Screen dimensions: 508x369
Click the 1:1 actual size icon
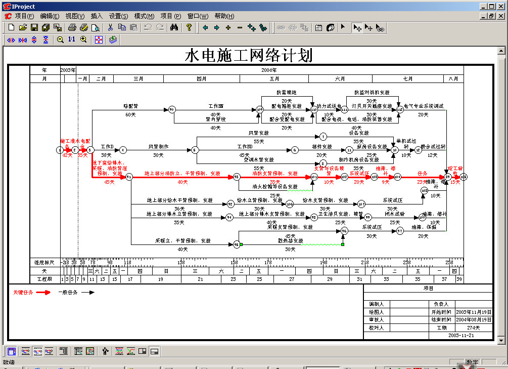point(72,39)
